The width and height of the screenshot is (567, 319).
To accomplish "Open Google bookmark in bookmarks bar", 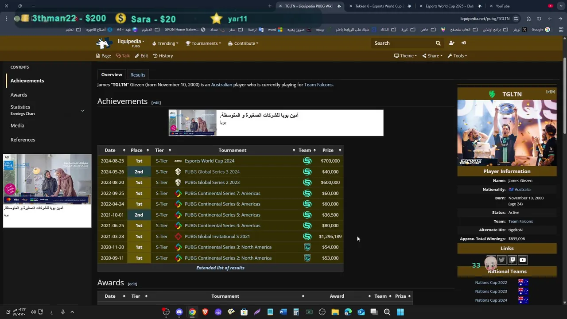I will (541, 30).
